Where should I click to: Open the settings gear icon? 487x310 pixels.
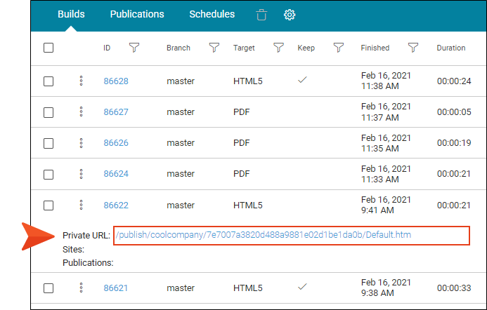(290, 15)
